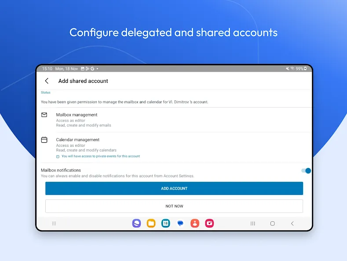Screen dimensions: 347x261
Task: Disable the Mailbox notifications switch
Action: click(306, 171)
